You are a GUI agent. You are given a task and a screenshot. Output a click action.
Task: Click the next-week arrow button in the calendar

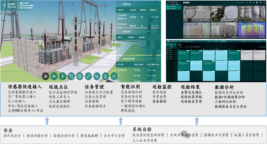[188, 47]
